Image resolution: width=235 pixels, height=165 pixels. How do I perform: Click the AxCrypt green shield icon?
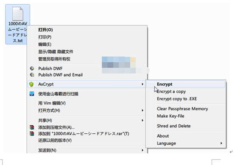click(x=31, y=84)
